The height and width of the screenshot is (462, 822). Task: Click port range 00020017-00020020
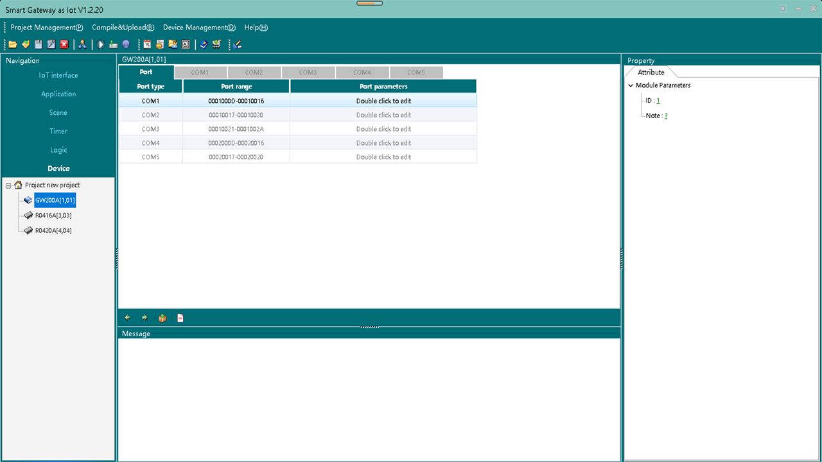(236, 157)
